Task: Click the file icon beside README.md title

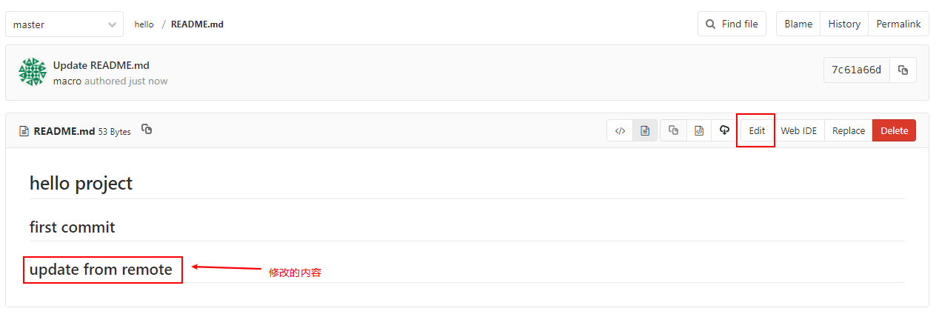Action: (x=24, y=131)
